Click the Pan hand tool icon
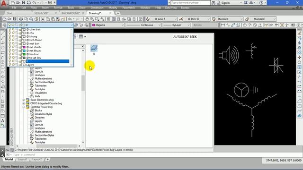Image resolution: width=303 pixels, height=170 pixels. coord(87,19)
